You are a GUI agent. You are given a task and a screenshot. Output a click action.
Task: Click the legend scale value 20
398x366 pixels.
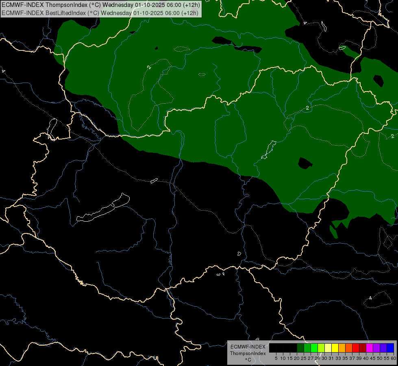click(x=297, y=358)
